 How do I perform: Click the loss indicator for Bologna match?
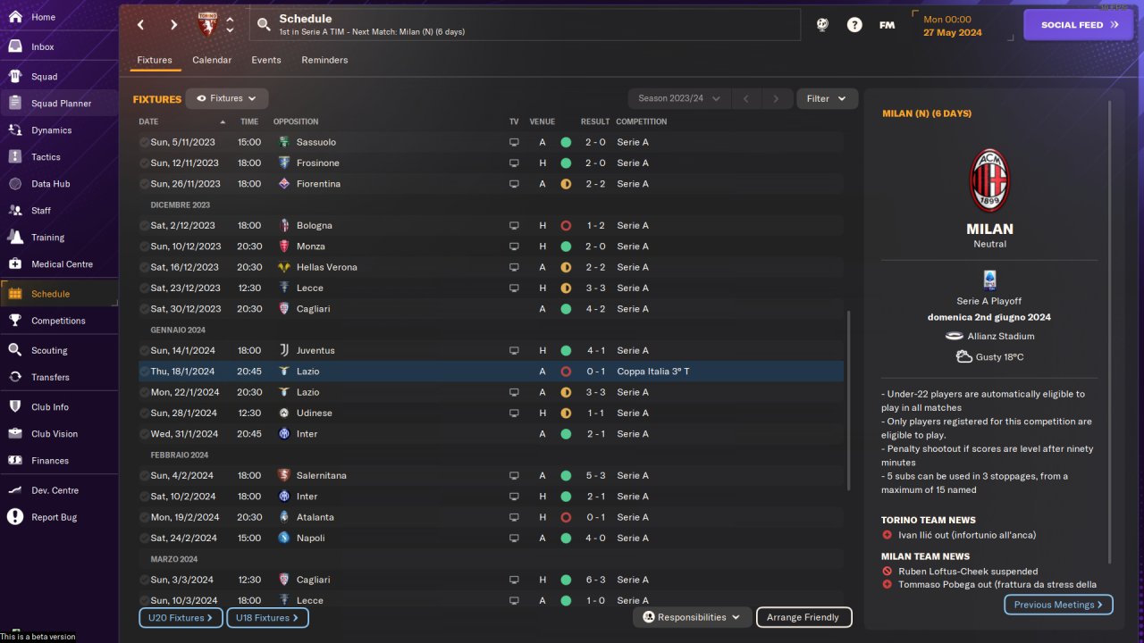pyautogui.click(x=566, y=225)
